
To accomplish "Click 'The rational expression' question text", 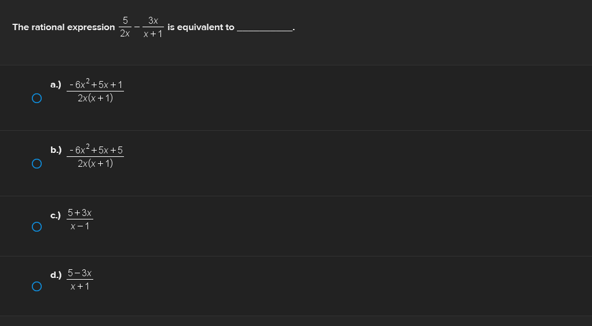I will point(64,28).
